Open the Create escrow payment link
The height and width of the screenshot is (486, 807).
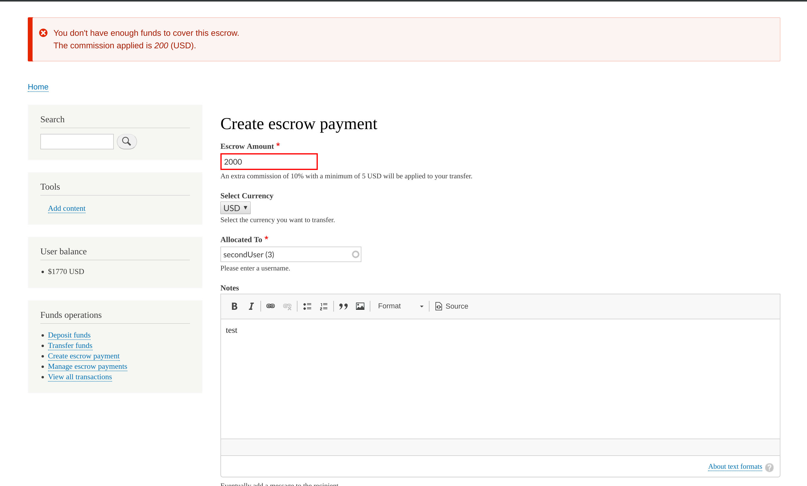pos(84,356)
